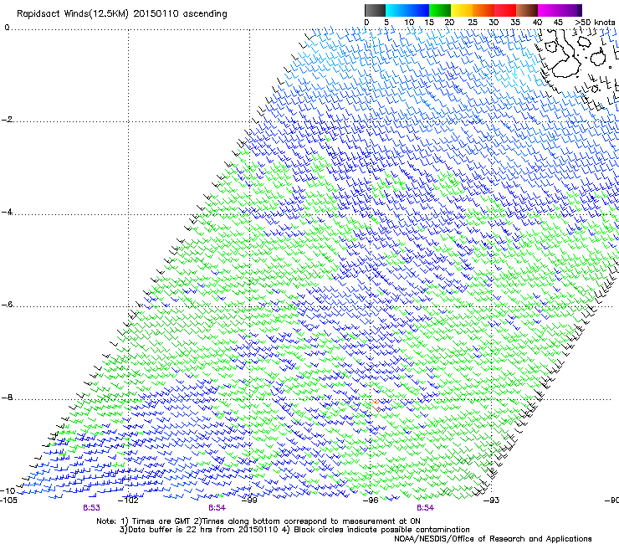Pick the magenta 40-45 knots legend segment
Image resolution: width=619 pixels, height=544 pixels.
549,10
